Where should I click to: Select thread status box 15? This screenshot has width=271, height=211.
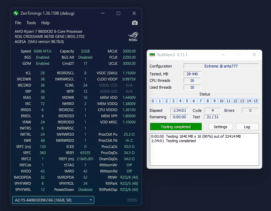point(256,101)
